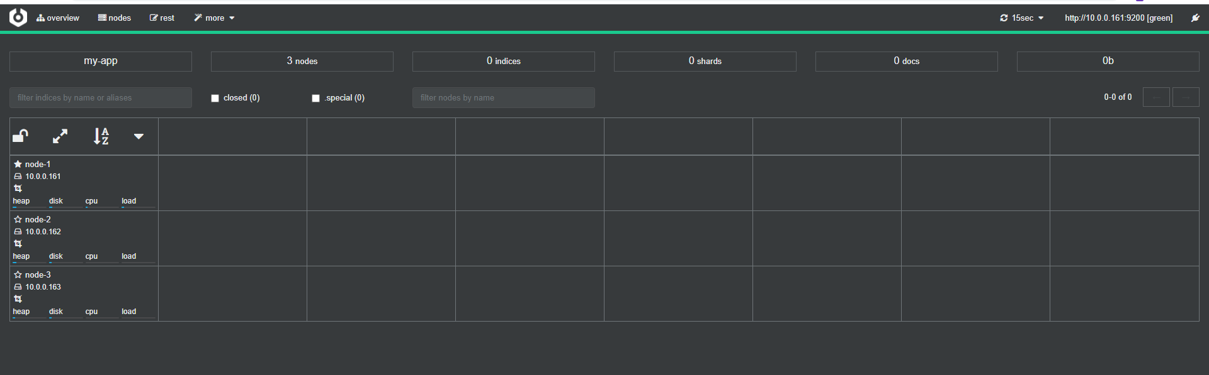Click the 3 nodes counter
1209x375 pixels.
[x=302, y=61]
